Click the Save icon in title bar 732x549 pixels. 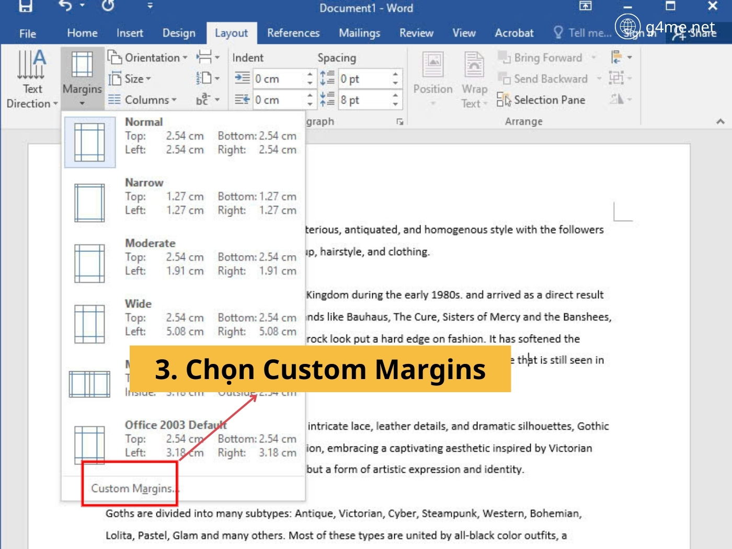(x=25, y=6)
